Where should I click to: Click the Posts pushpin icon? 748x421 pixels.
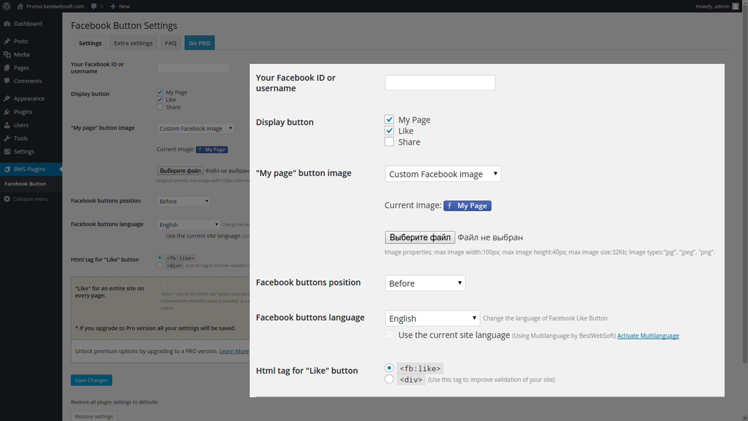pos(7,41)
